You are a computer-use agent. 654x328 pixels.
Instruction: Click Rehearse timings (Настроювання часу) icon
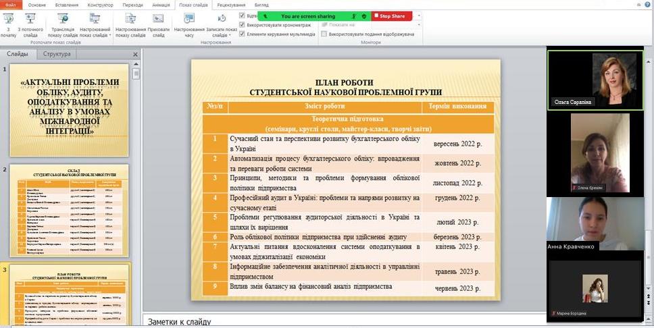tap(189, 19)
